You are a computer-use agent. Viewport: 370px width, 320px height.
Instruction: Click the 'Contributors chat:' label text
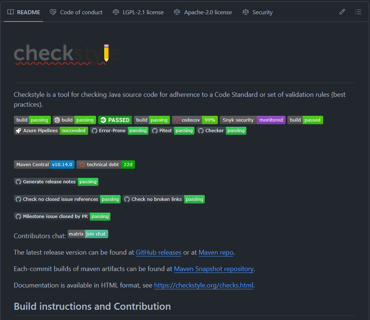click(39, 236)
